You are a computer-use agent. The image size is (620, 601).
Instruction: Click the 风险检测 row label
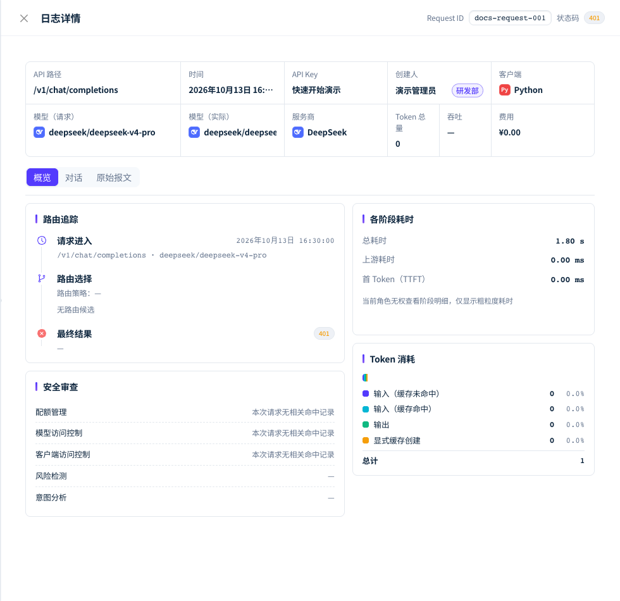51,476
